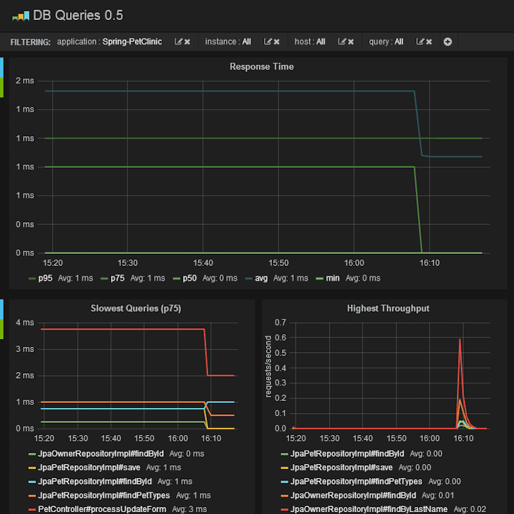Edit the application filter
The width and height of the screenshot is (514, 514).
tap(179, 42)
